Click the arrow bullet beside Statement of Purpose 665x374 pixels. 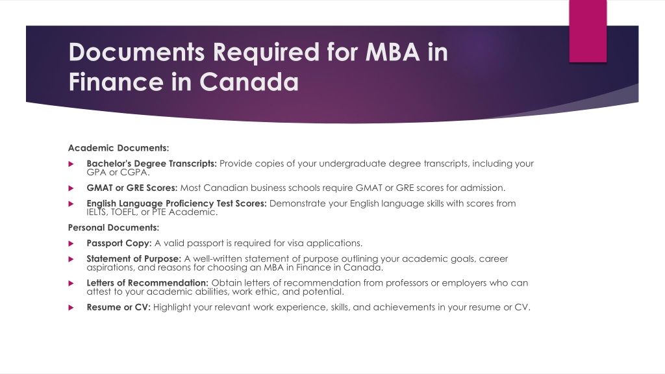point(71,259)
